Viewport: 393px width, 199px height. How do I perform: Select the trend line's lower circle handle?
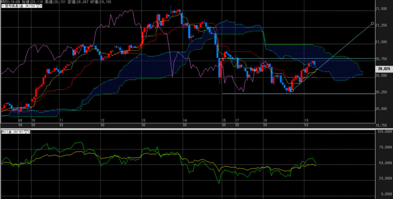[x=292, y=90]
